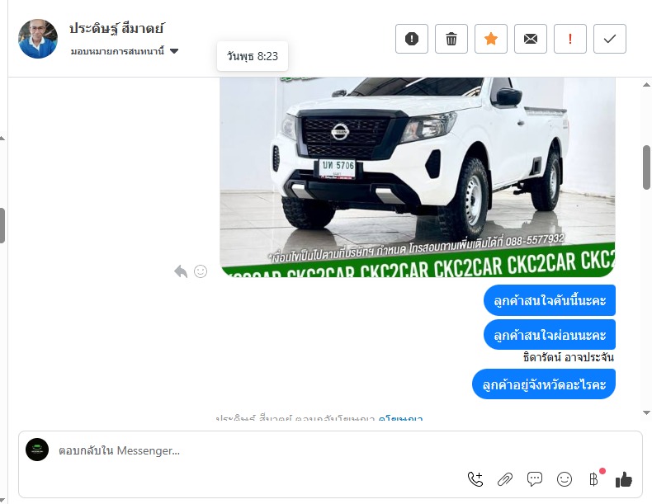Open the assign conversation dropdown arrow
The height and width of the screenshot is (504, 652).
(x=174, y=51)
